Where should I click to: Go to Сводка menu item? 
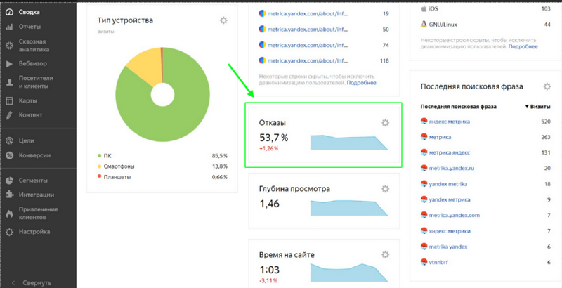[x=30, y=12]
